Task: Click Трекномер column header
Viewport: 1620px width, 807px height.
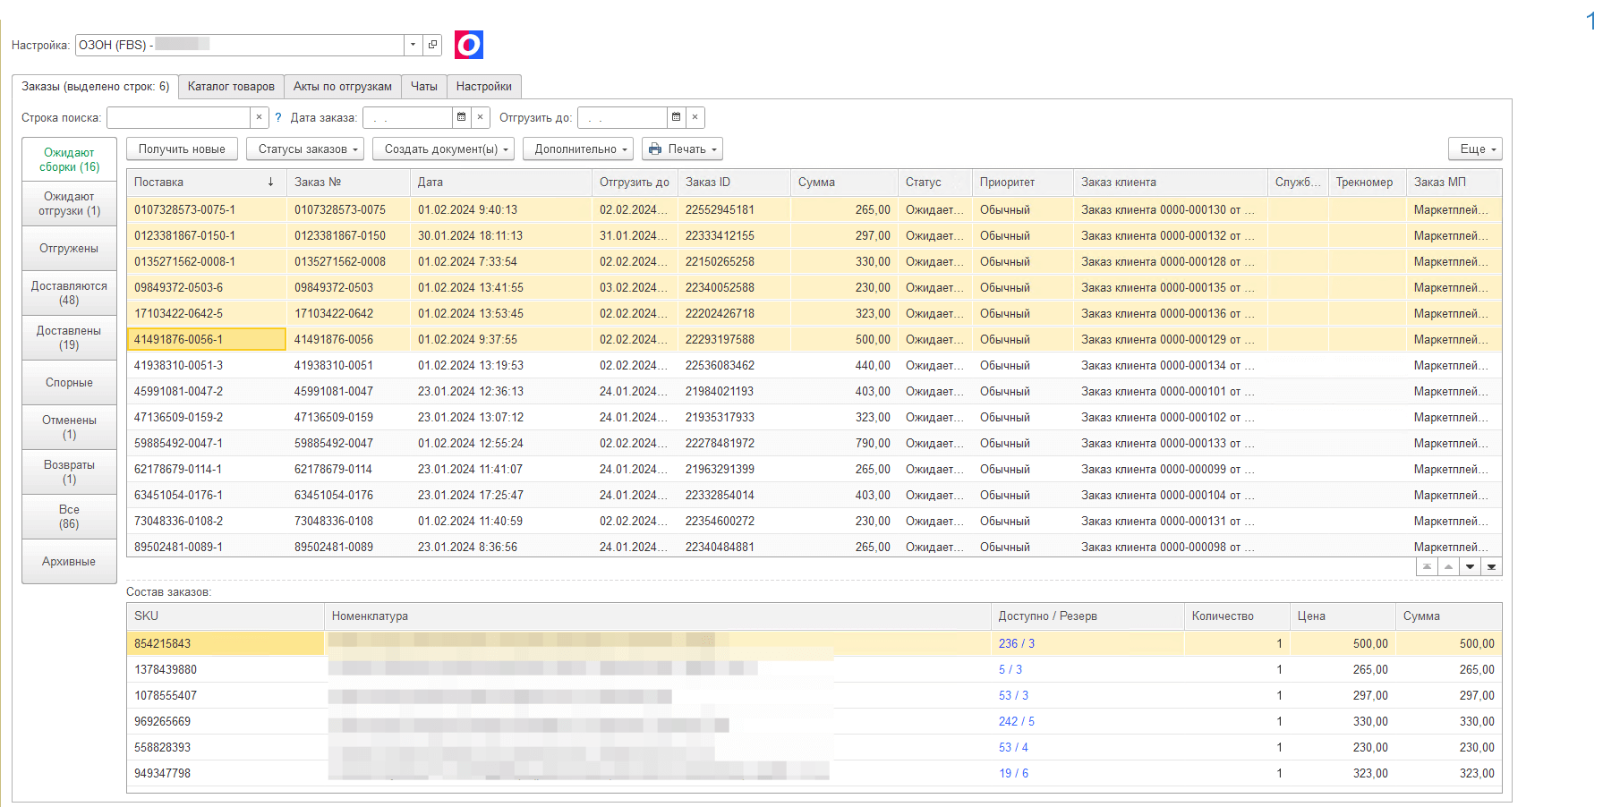Action: click(x=1367, y=183)
